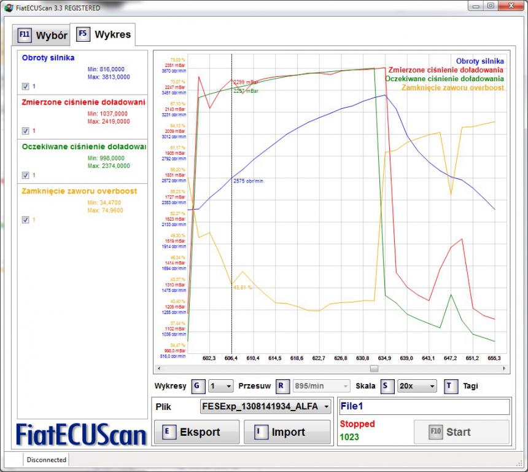Click Oczekiwane ciśnienie title in left panel
The image size is (528, 472).
pos(84,147)
